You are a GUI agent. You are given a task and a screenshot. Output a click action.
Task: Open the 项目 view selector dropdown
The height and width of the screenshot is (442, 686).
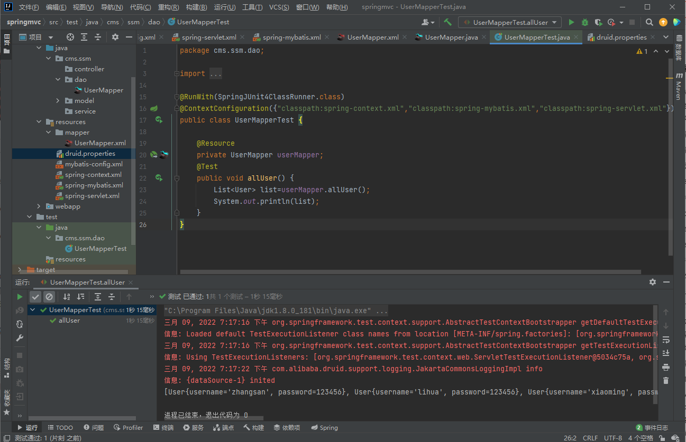[x=36, y=37]
